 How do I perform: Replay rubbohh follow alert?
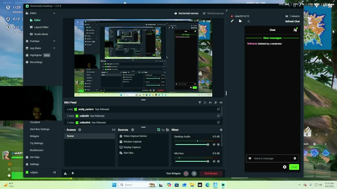[218, 116]
